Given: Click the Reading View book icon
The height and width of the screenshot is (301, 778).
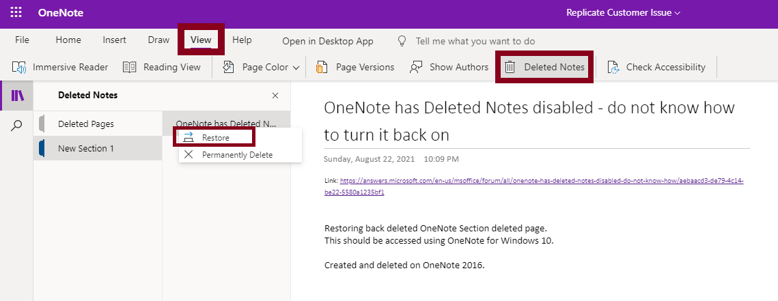Looking at the screenshot, I should 130,68.
